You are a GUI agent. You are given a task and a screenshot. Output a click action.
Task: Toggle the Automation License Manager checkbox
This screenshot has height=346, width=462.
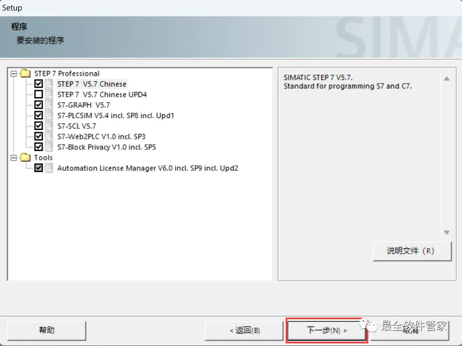pos(38,168)
